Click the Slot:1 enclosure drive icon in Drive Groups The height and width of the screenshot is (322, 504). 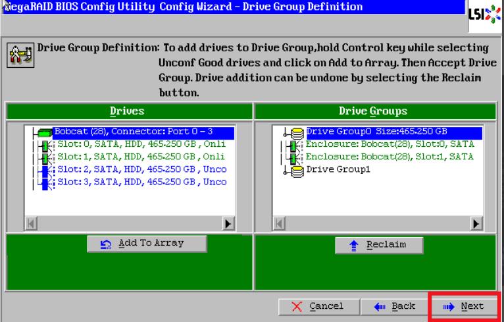[x=294, y=158]
